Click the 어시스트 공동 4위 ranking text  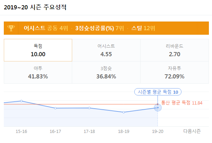[46, 28]
